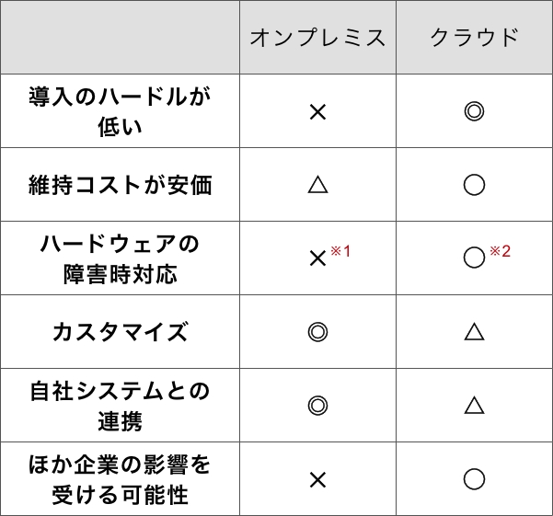Screen dimensions: 553x516
Task: Click the cross for ほか企業の影響 under オンプレミス
Action: 317,479
